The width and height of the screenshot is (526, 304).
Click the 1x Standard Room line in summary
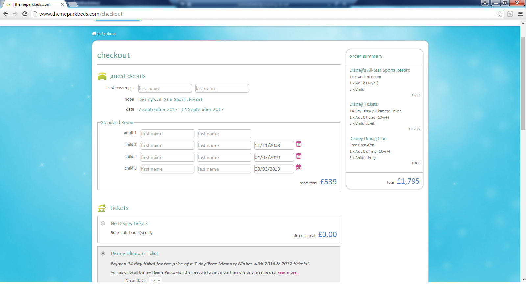pyautogui.click(x=365, y=77)
